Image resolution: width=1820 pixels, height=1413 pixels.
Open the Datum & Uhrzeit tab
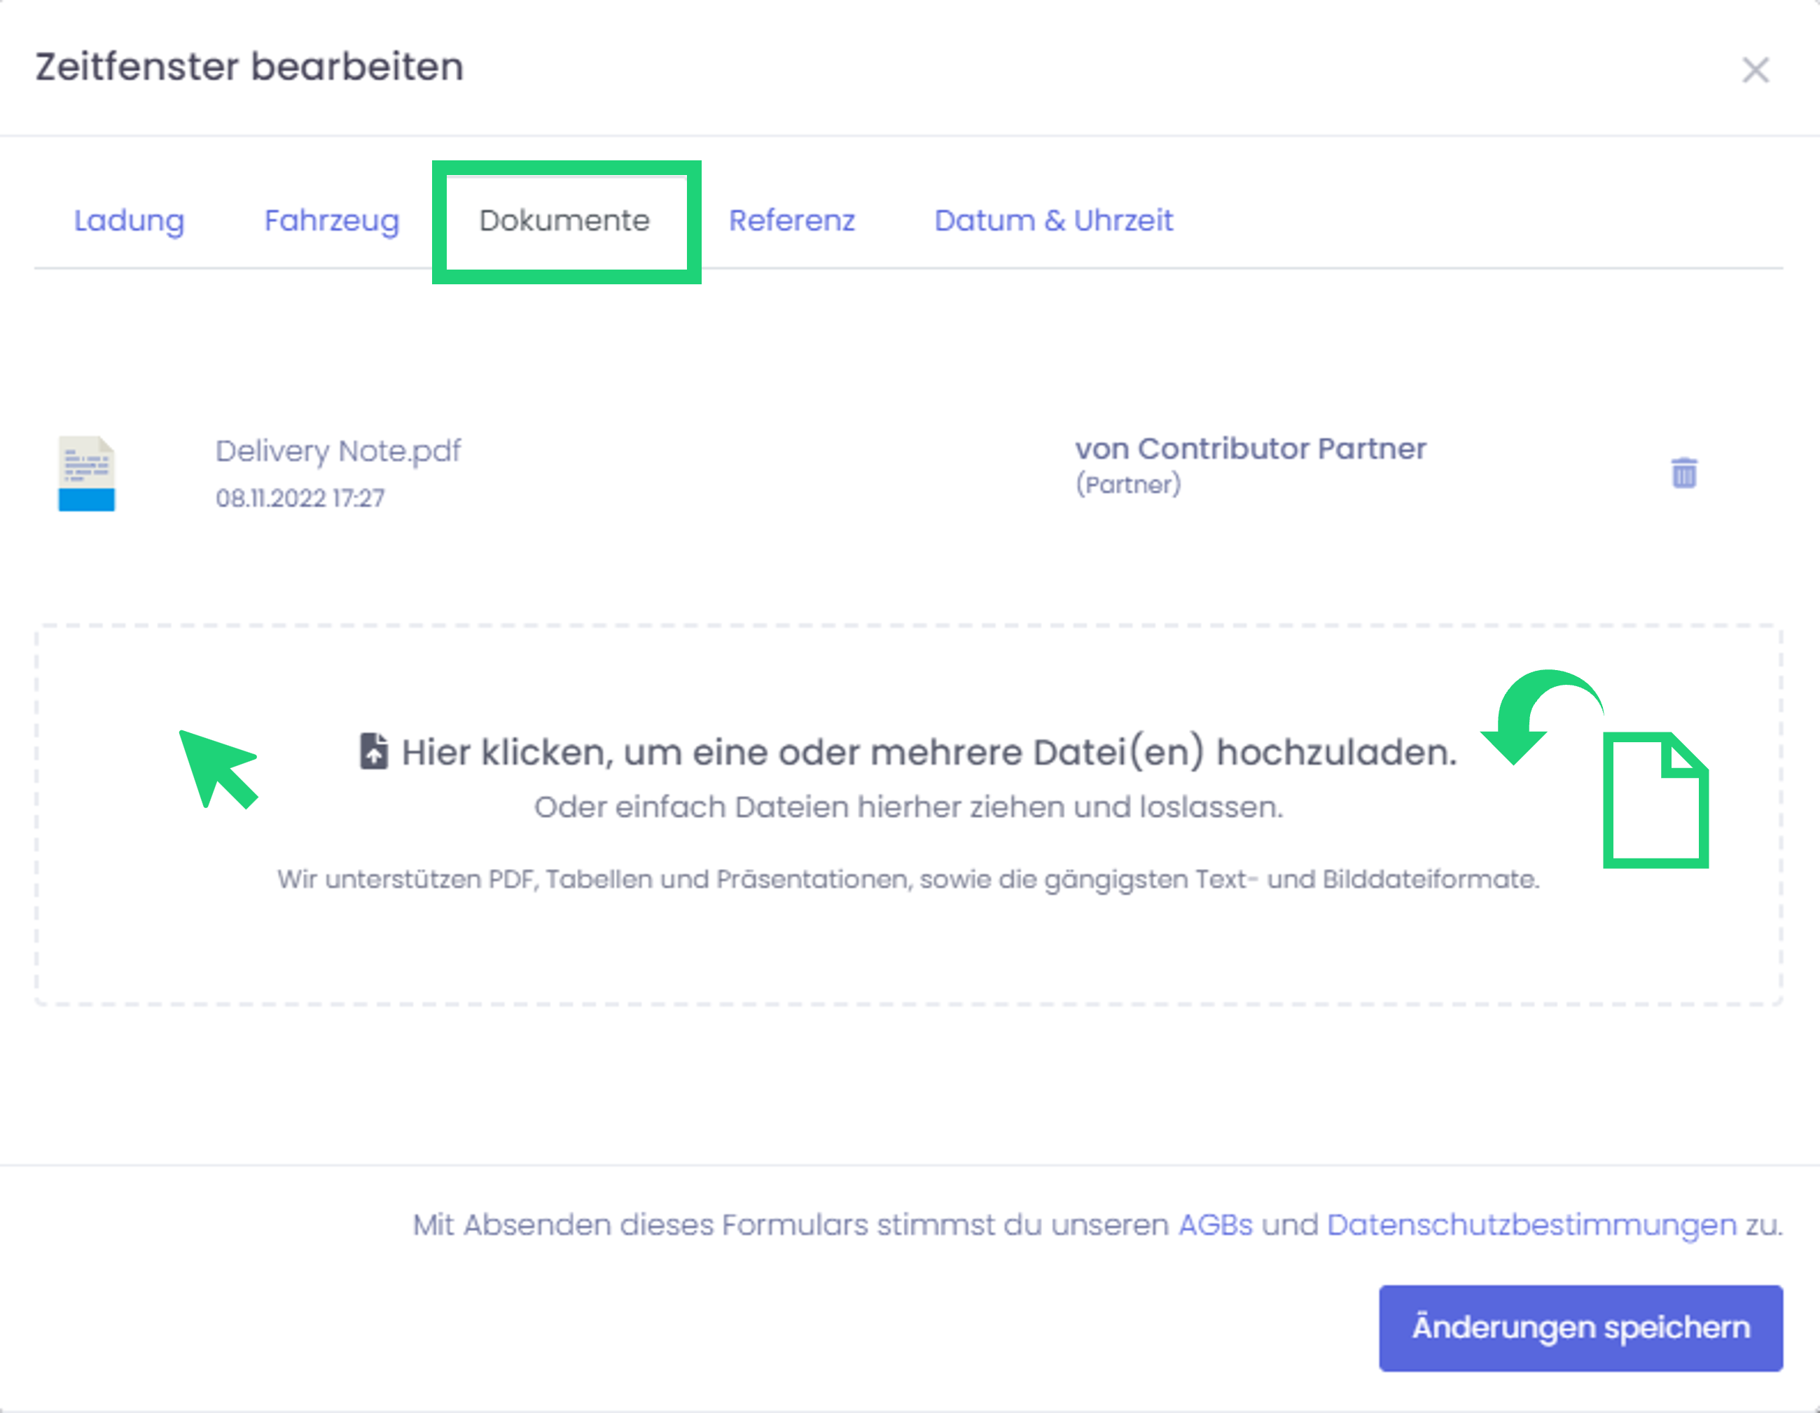pos(1053,221)
